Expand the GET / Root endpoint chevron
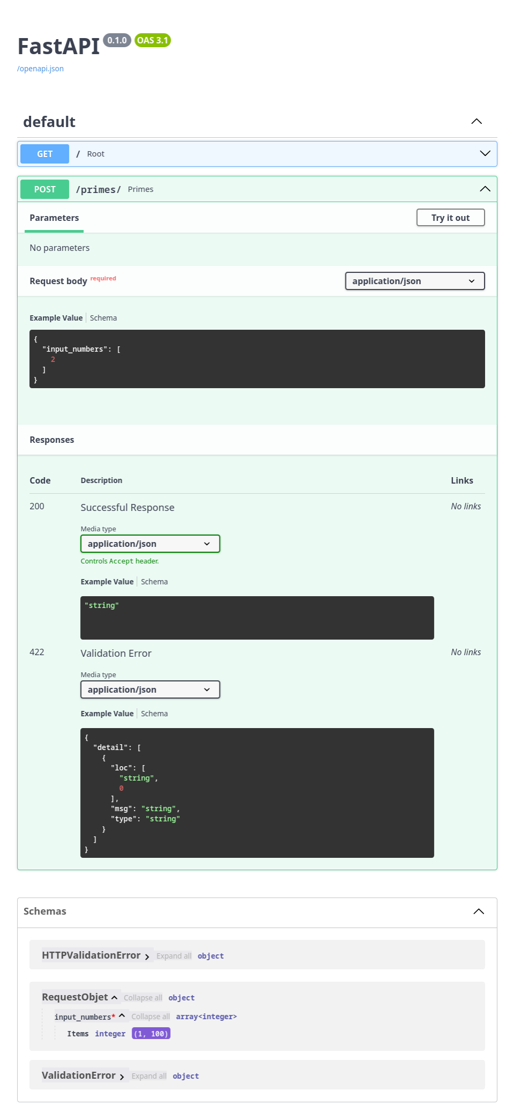 pyautogui.click(x=485, y=154)
